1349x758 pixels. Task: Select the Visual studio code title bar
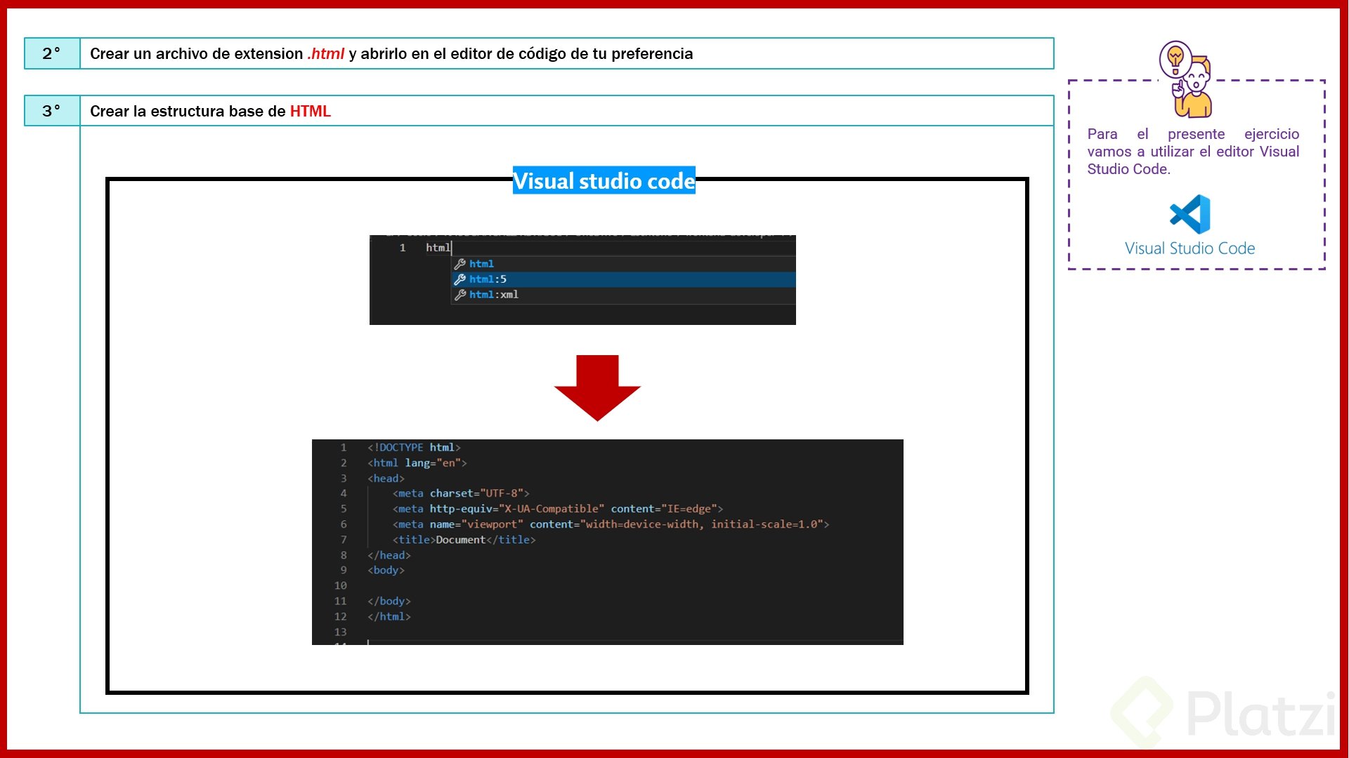604,180
